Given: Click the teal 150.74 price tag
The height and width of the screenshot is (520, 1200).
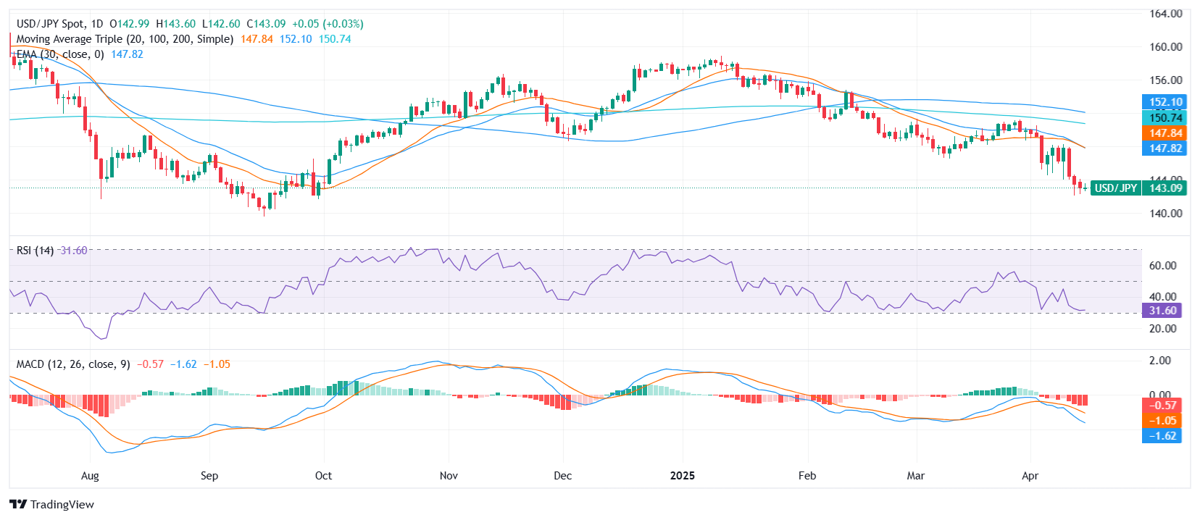Looking at the screenshot, I should tap(1164, 117).
